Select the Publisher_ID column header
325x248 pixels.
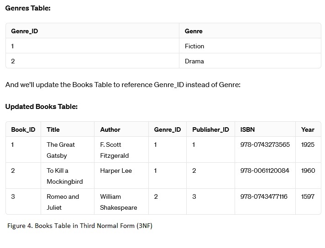pos(210,129)
